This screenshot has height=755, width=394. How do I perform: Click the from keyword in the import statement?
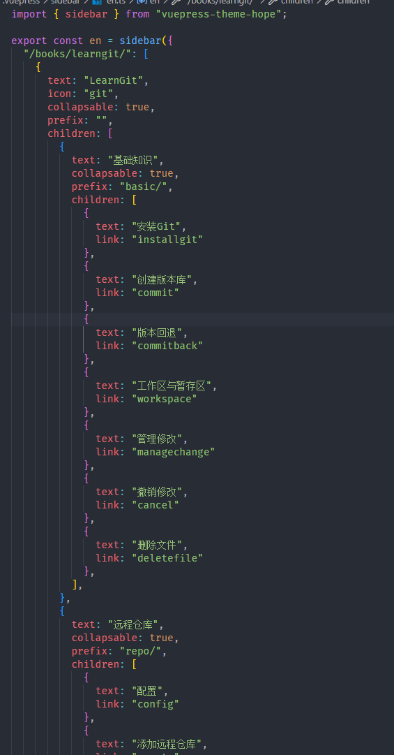137,14
